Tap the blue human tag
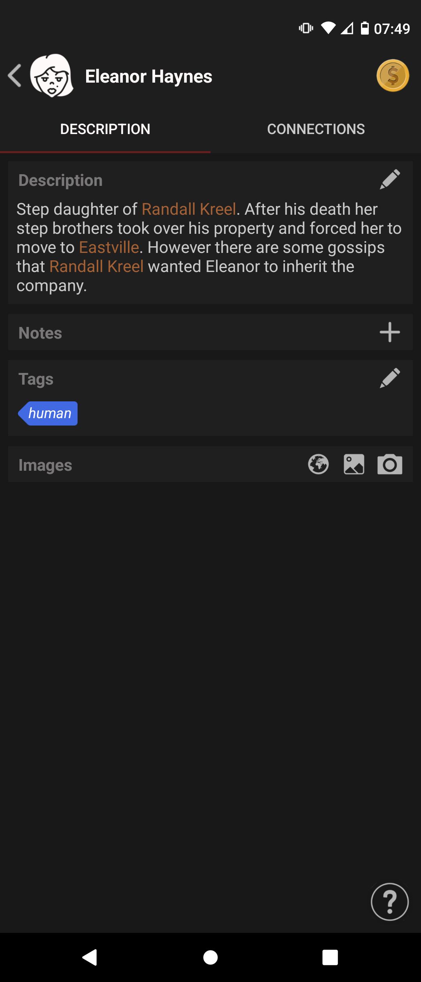 (48, 413)
